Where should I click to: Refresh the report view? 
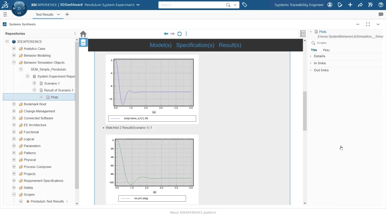179,34
